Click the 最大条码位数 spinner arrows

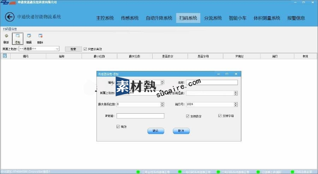[x=162, y=104]
